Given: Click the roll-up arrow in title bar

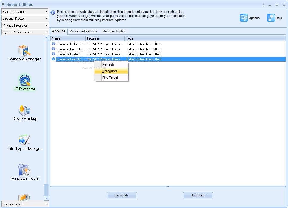Looking at the screenshot, I should click(x=264, y=5).
